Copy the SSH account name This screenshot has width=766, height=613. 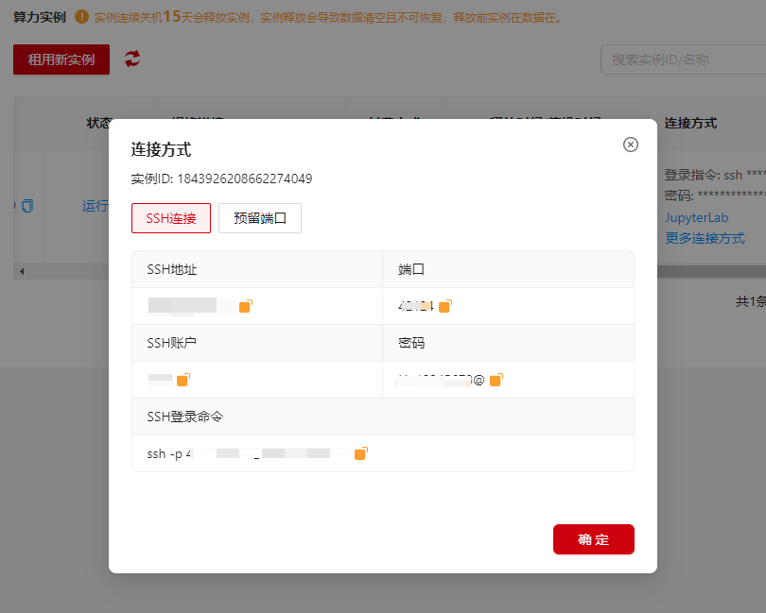point(183,380)
